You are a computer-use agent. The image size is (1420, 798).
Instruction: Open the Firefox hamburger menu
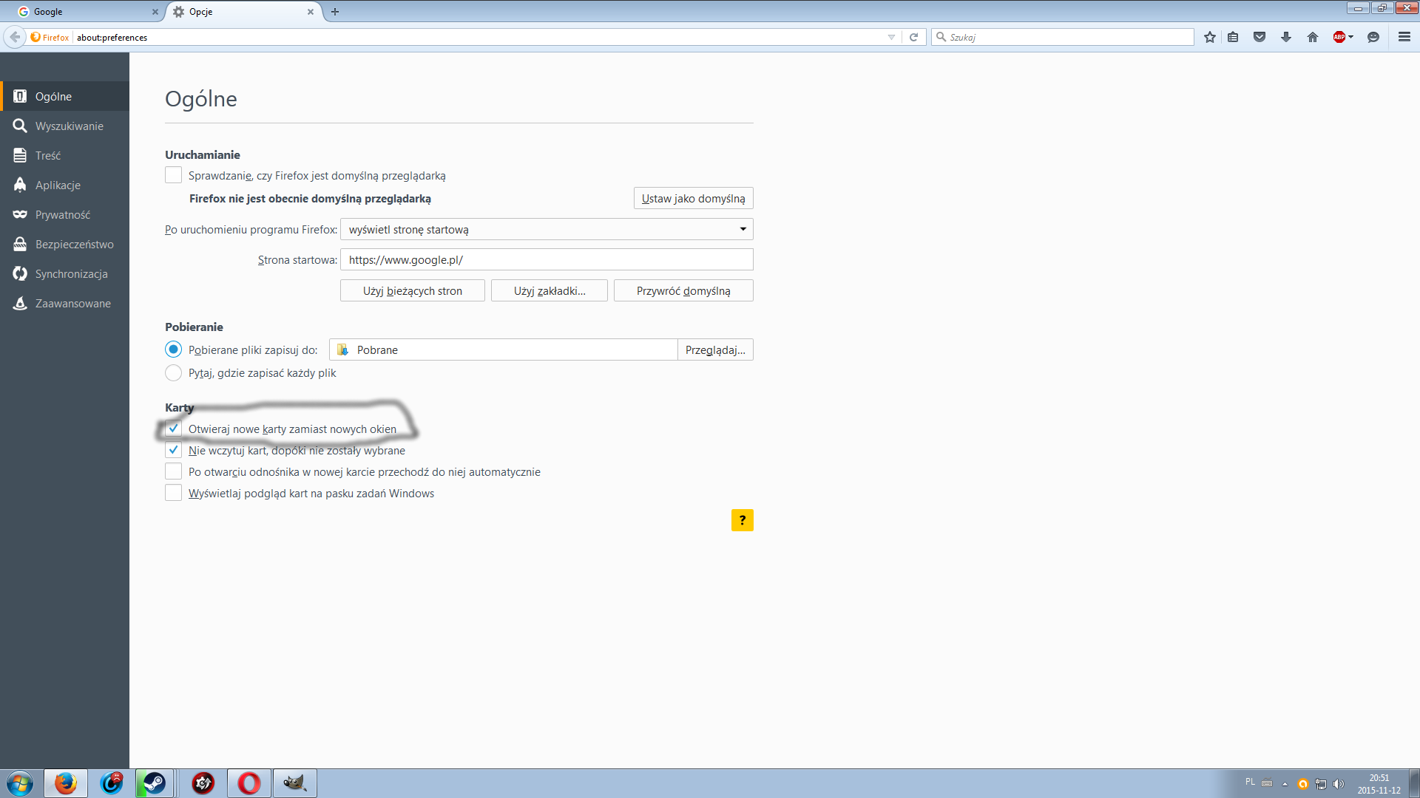pos(1404,37)
